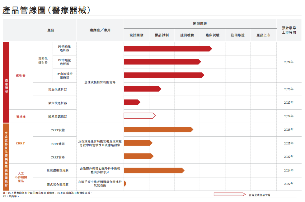Select the 適應症/應用 column header
305x202 pixels.
[x=100, y=30]
